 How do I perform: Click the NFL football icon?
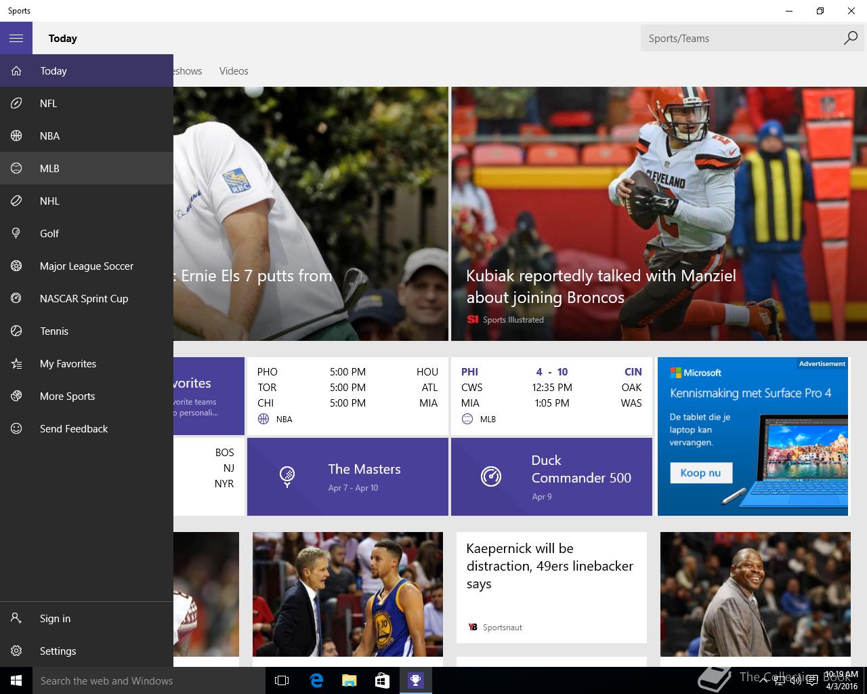pyautogui.click(x=16, y=103)
